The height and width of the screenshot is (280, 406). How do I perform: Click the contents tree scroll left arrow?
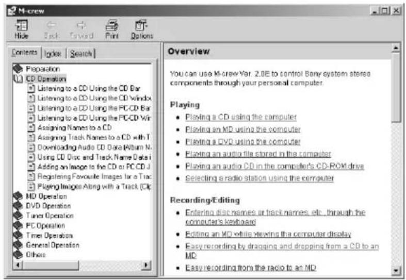(x=18, y=265)
